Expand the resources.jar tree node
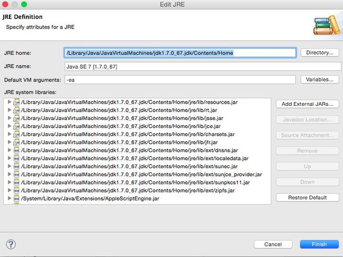Viewport: 343px width, 257px height. (x=9, y=102)
